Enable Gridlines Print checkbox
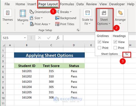 (99, 48)
